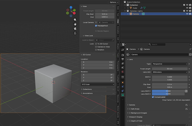
Task: Click the Camera object breadcrumb in properties
Action: [131, 49]
